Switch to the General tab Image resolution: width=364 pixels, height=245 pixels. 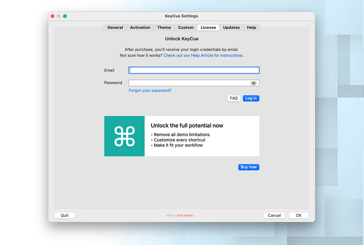click(x=115, y=27)
